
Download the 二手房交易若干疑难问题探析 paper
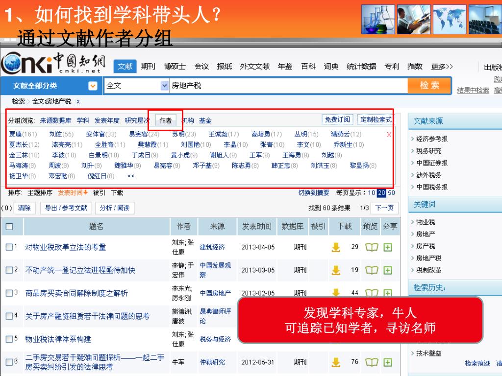point(336,362)
